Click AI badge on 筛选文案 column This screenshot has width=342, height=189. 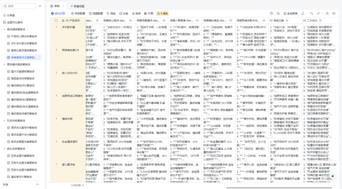point(287,21)
